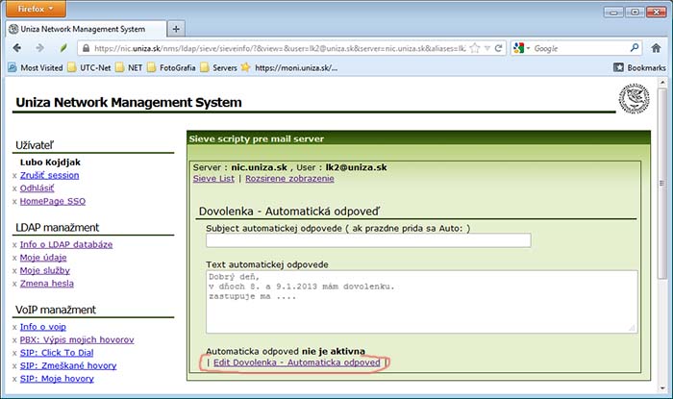
Task: Open the HomePage SSO link
Action: coord(53,201)
